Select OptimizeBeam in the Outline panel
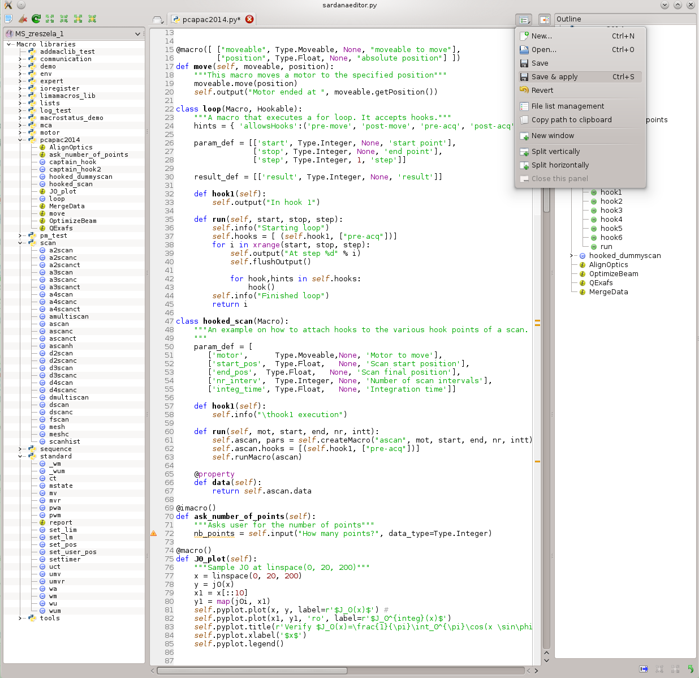Viewport: 699px width, 678px height. pos(613,274)
